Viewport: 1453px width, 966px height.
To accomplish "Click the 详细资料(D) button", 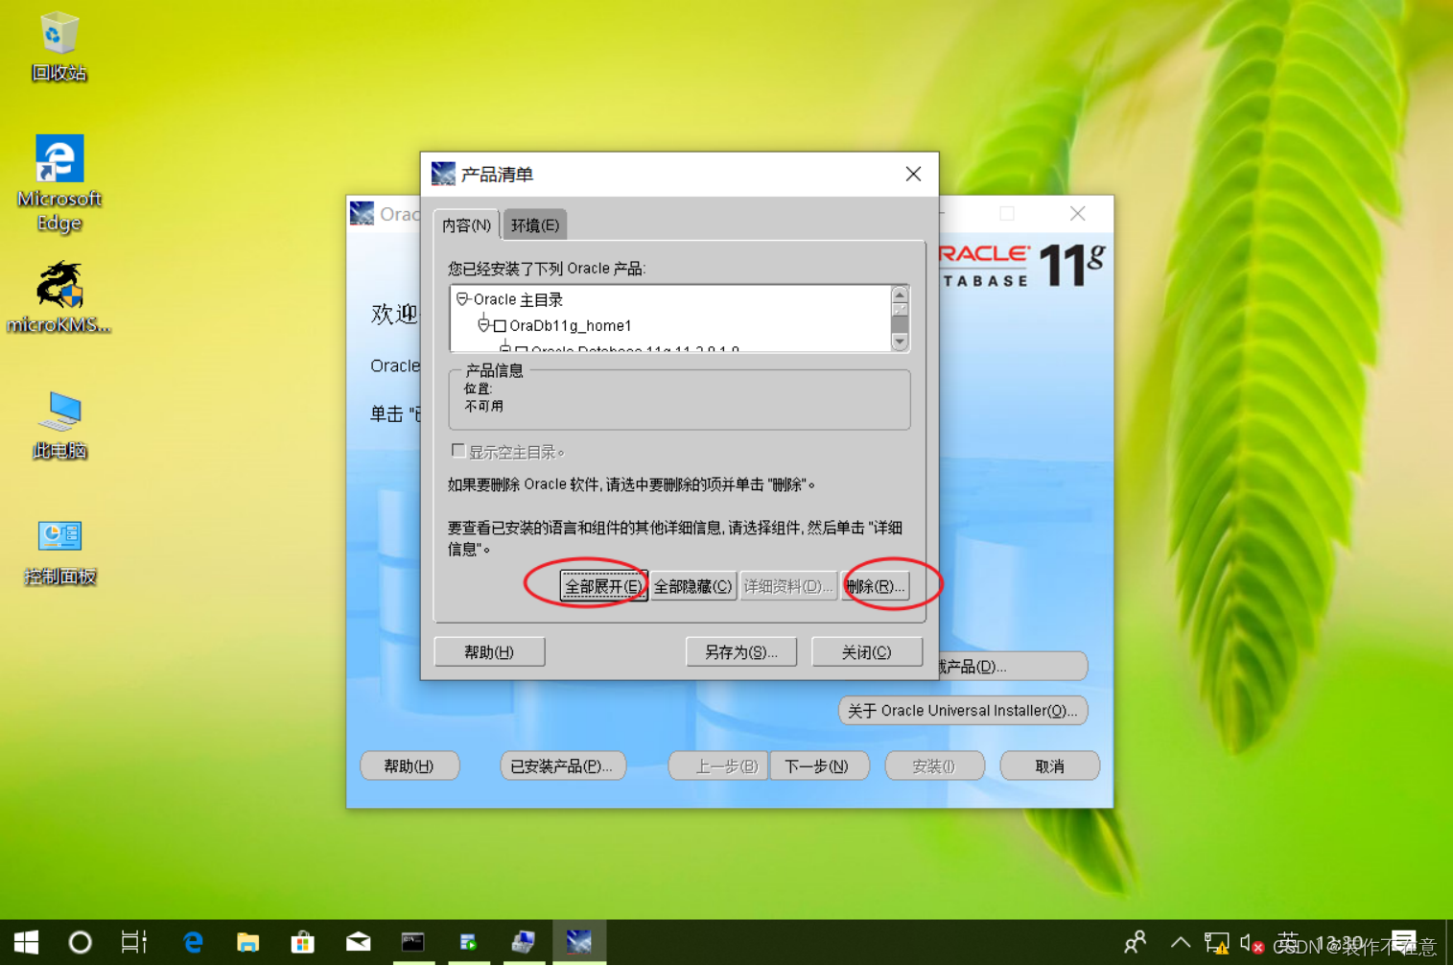I will click(x=788, y=586).
